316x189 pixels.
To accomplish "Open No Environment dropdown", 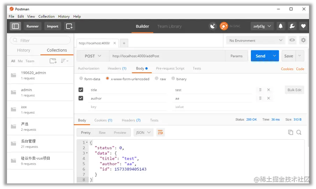I will (x=256, y=41).
